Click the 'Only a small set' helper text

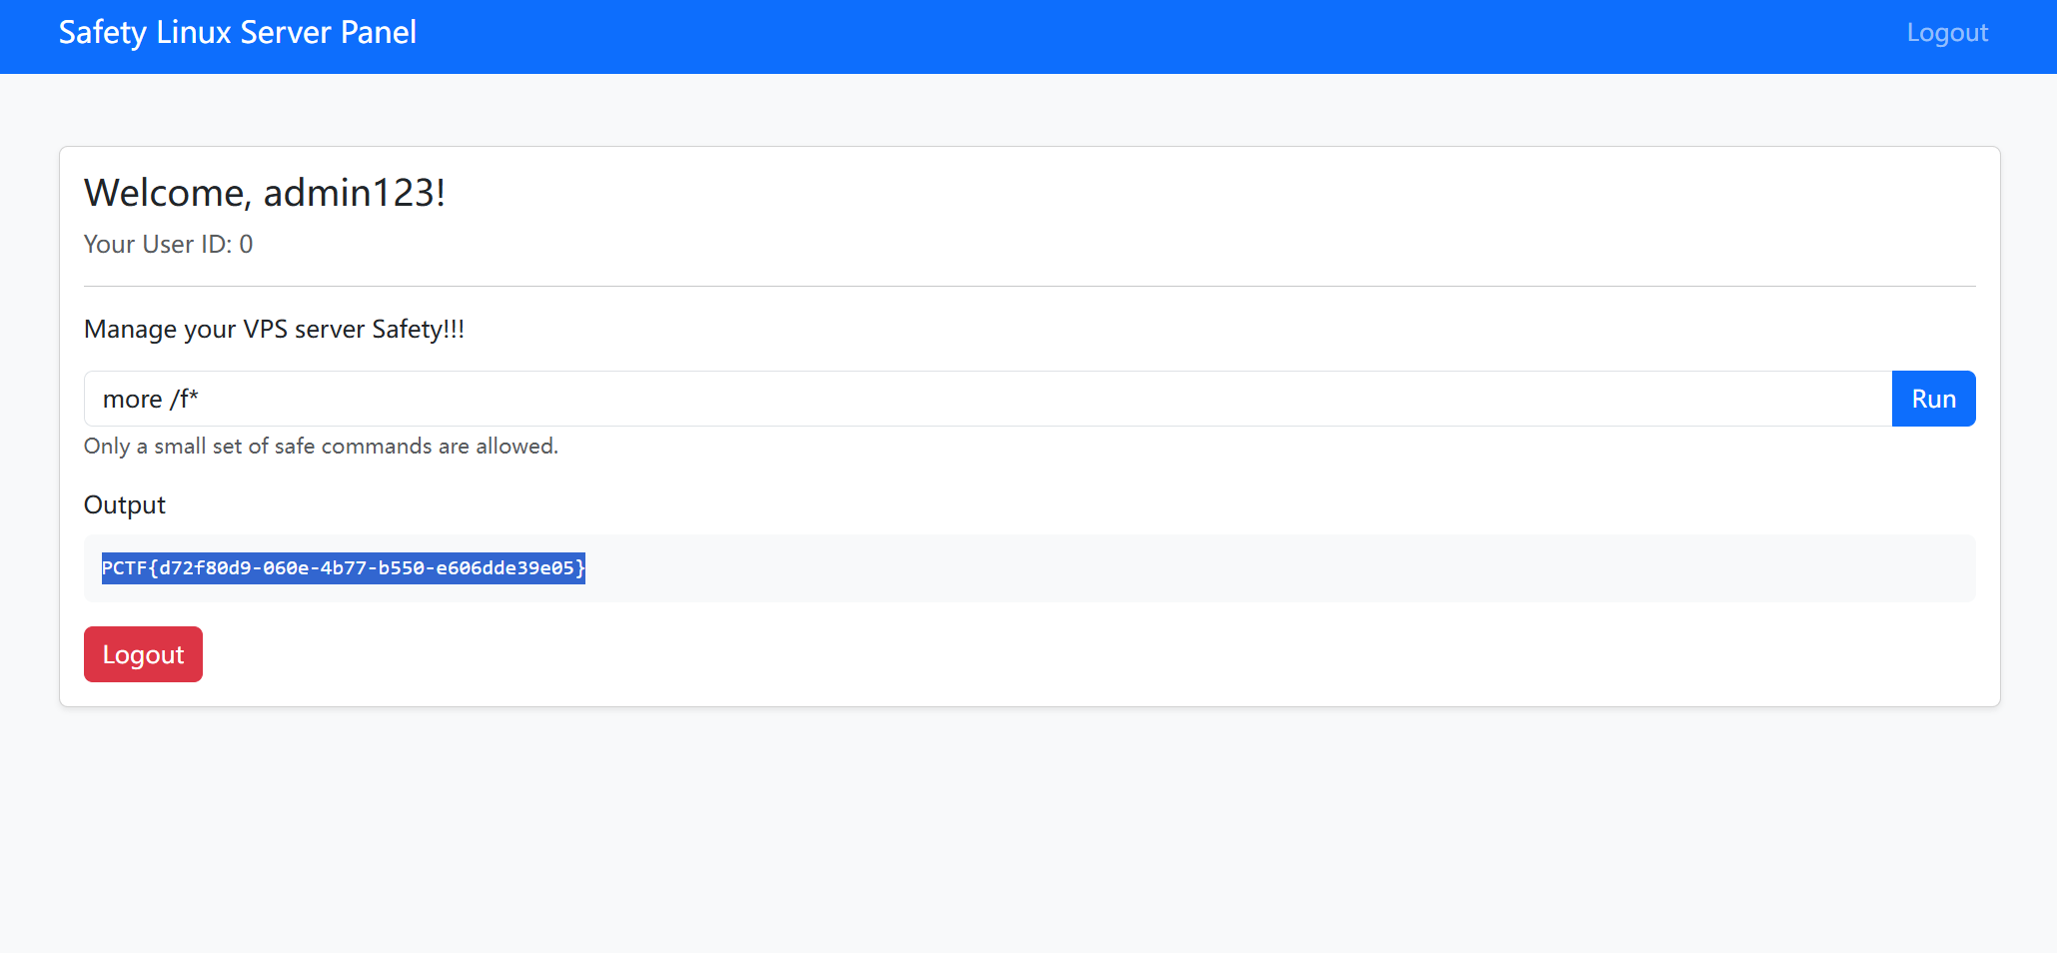320,447
